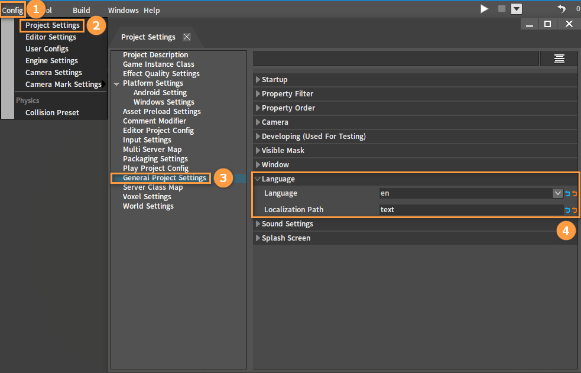The width and height of the screenshot is (581, 373).
Task: Select Android Setting in the tree
Action: 160,93
